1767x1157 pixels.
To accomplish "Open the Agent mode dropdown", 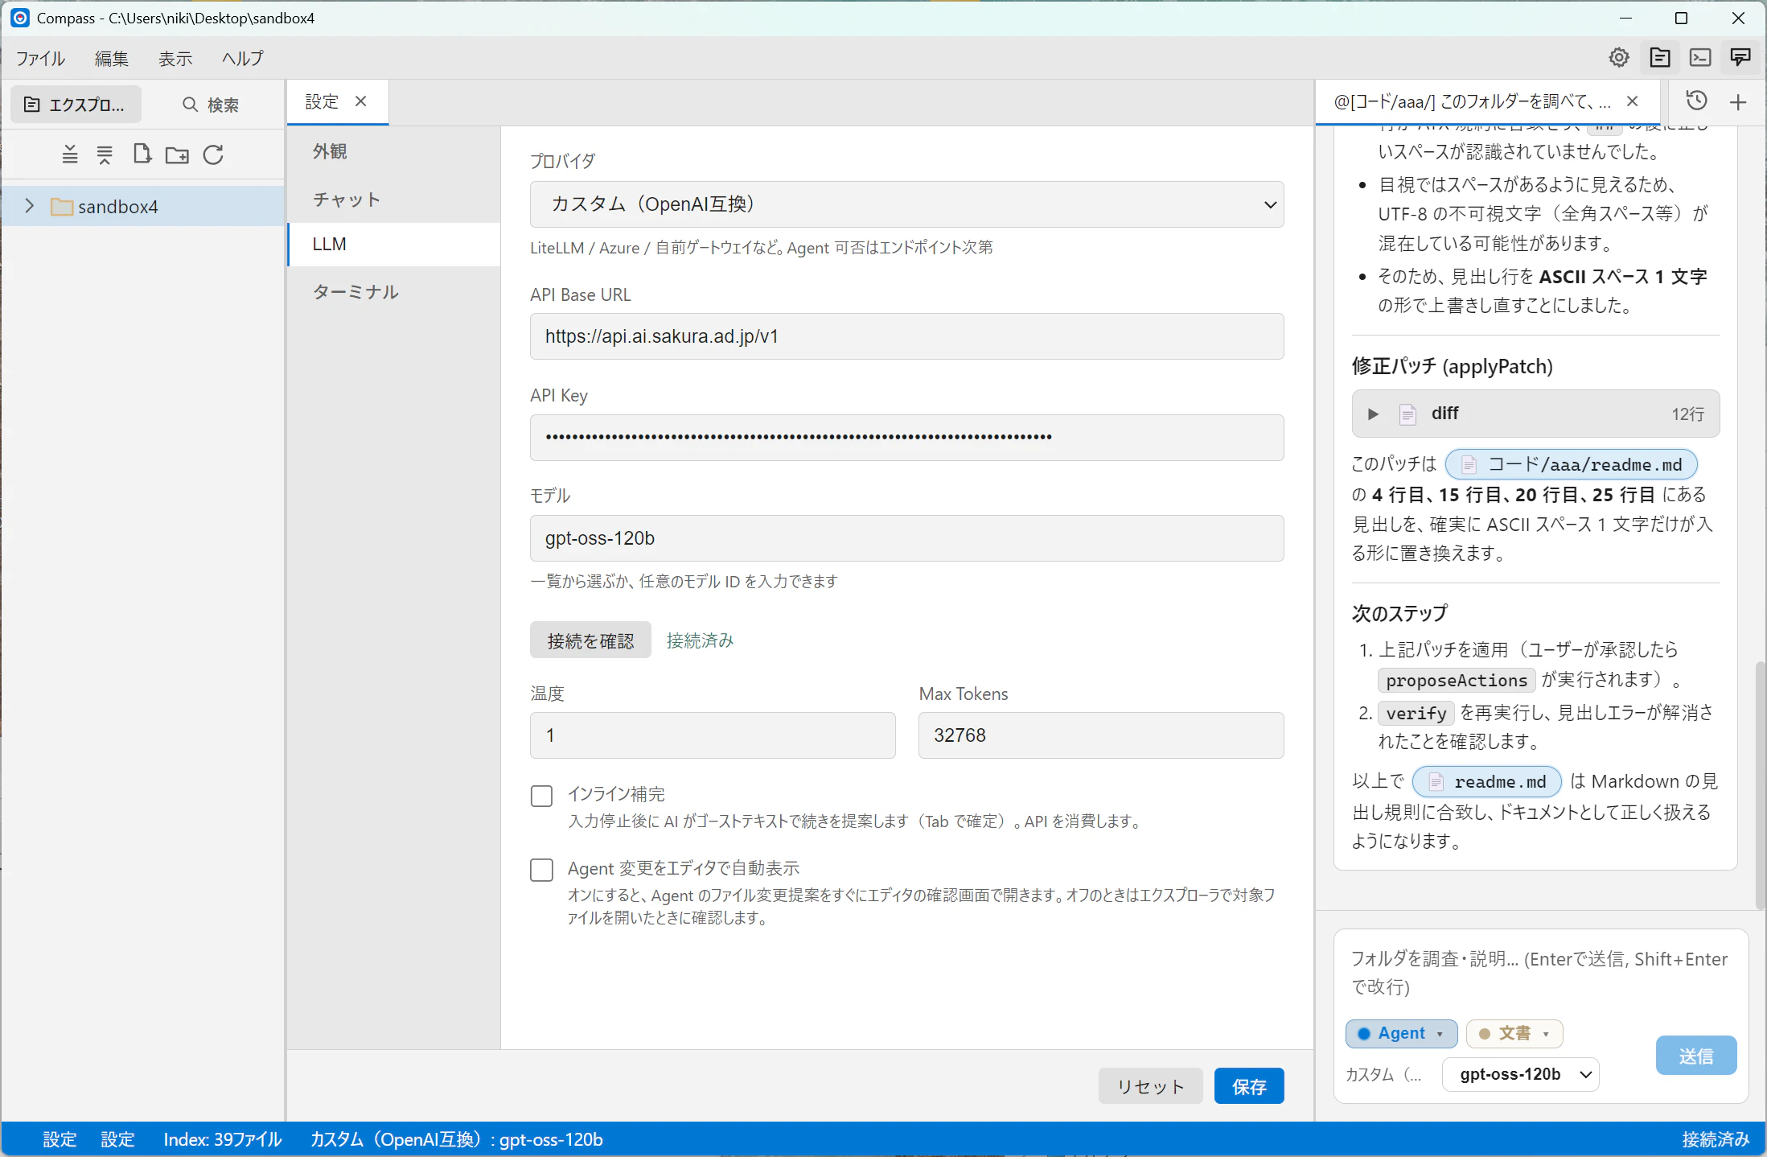I will point(1402,1033).
